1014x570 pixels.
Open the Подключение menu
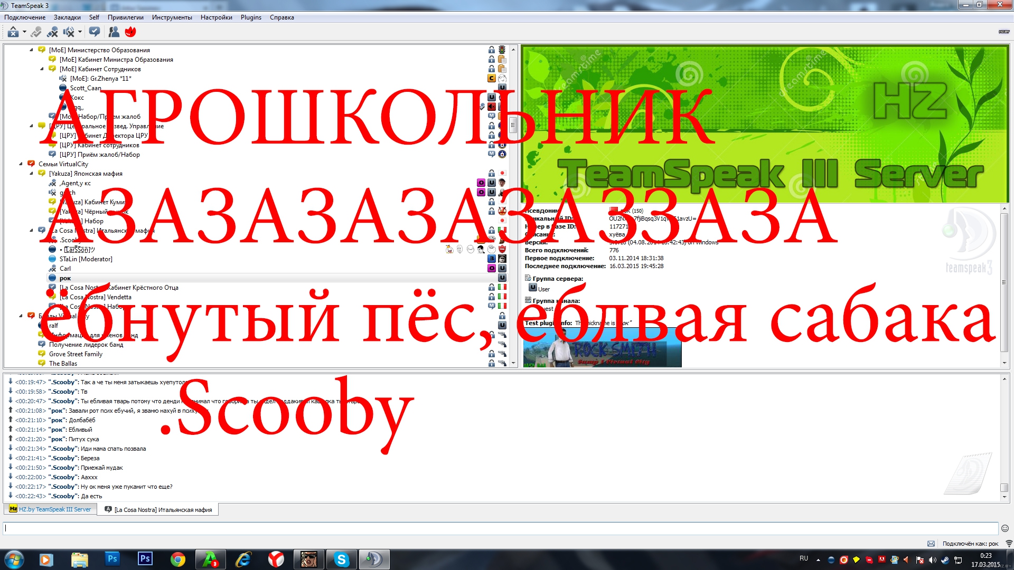point(25,17)
